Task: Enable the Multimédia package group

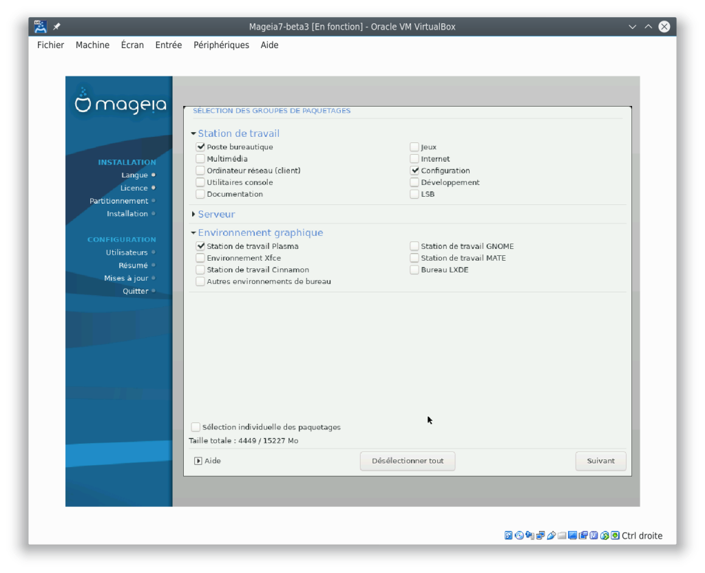Action: click(200, 158)
